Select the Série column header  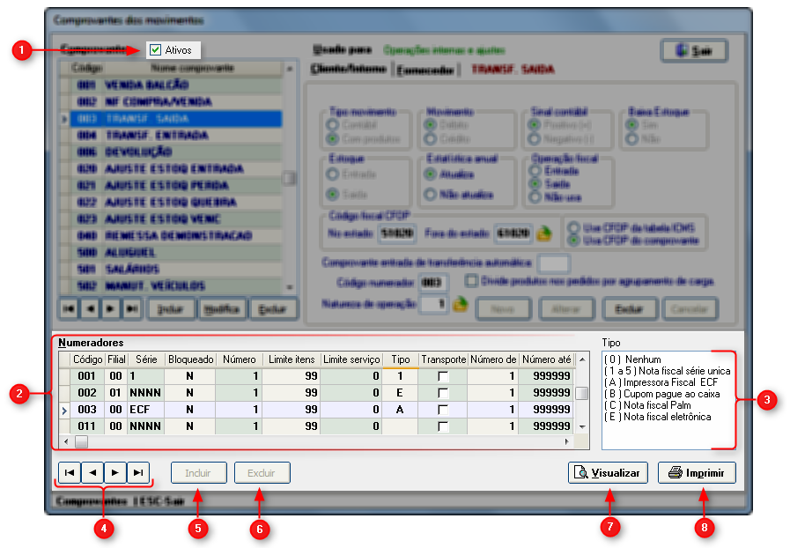146,359
